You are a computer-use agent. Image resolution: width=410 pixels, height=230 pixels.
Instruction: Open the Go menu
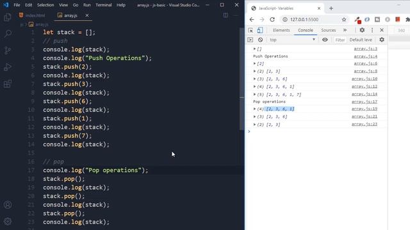(76, 5)
